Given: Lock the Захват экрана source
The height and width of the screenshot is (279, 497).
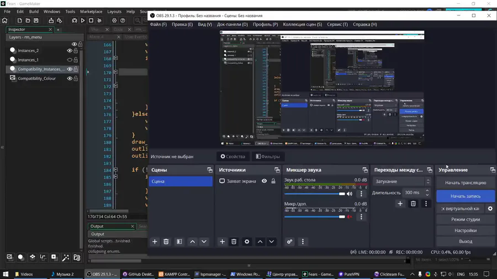Looking at the screenshot, I should pyautogui.click(x=273, y=181).
